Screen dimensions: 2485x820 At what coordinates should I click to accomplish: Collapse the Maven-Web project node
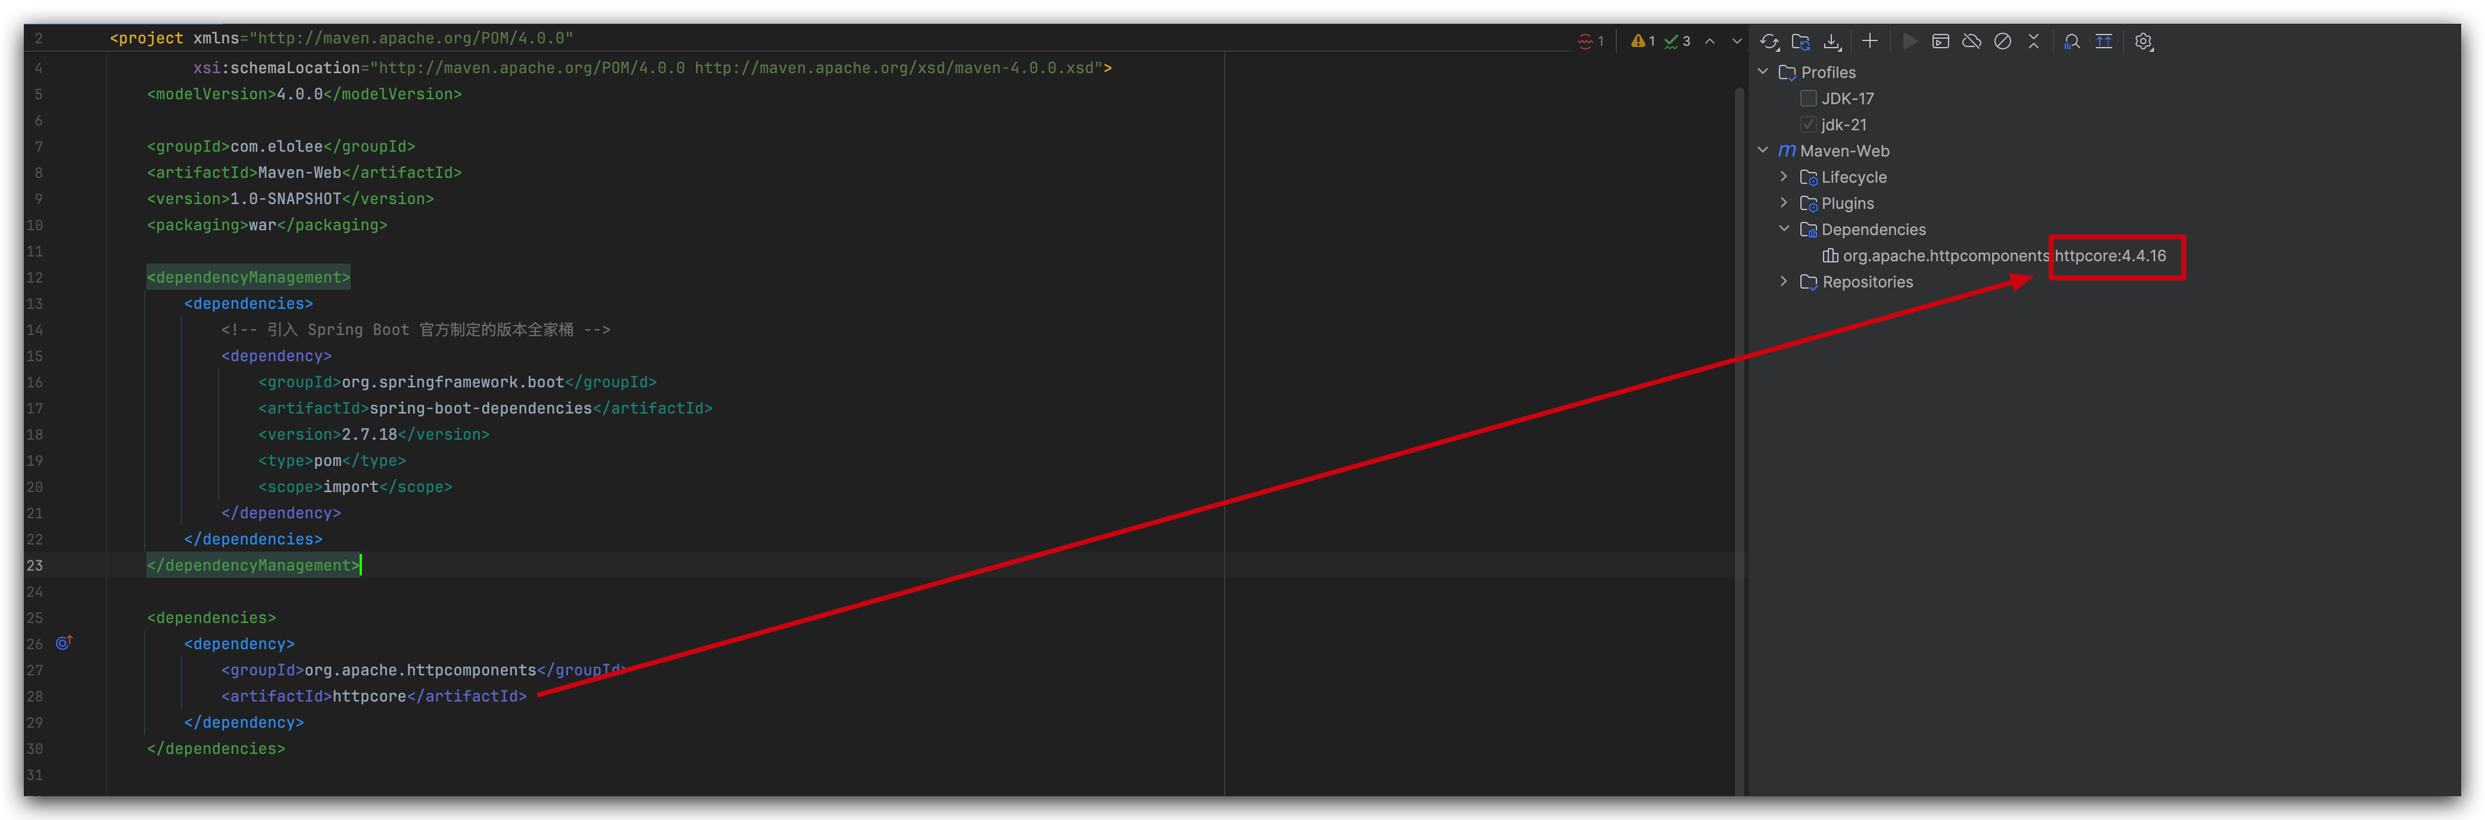click(x=1763, y=151)
